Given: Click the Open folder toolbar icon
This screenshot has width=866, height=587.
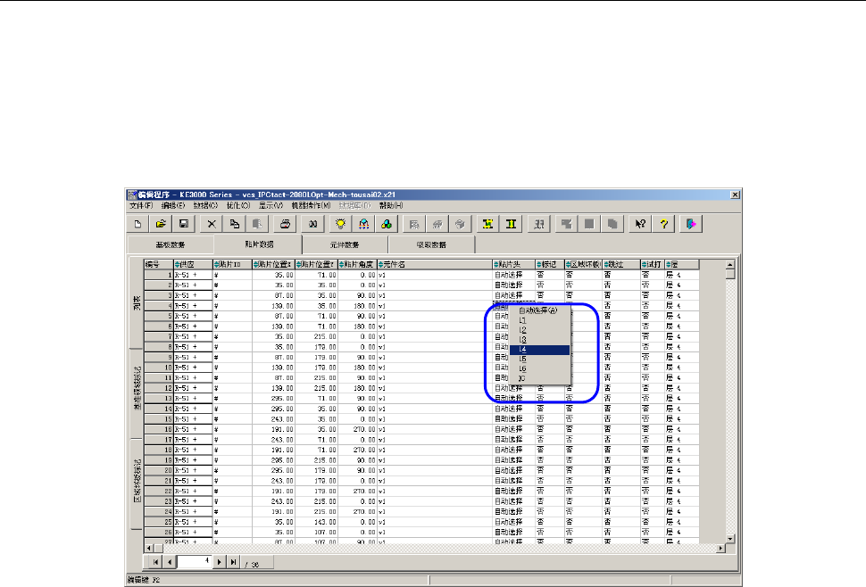Looking at the screenshot, I should pyautogui.click(x=161, y=224).
